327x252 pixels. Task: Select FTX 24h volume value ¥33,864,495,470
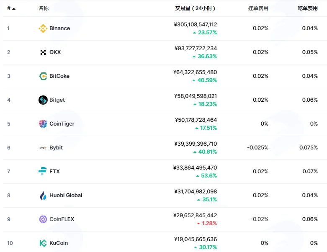195,168
